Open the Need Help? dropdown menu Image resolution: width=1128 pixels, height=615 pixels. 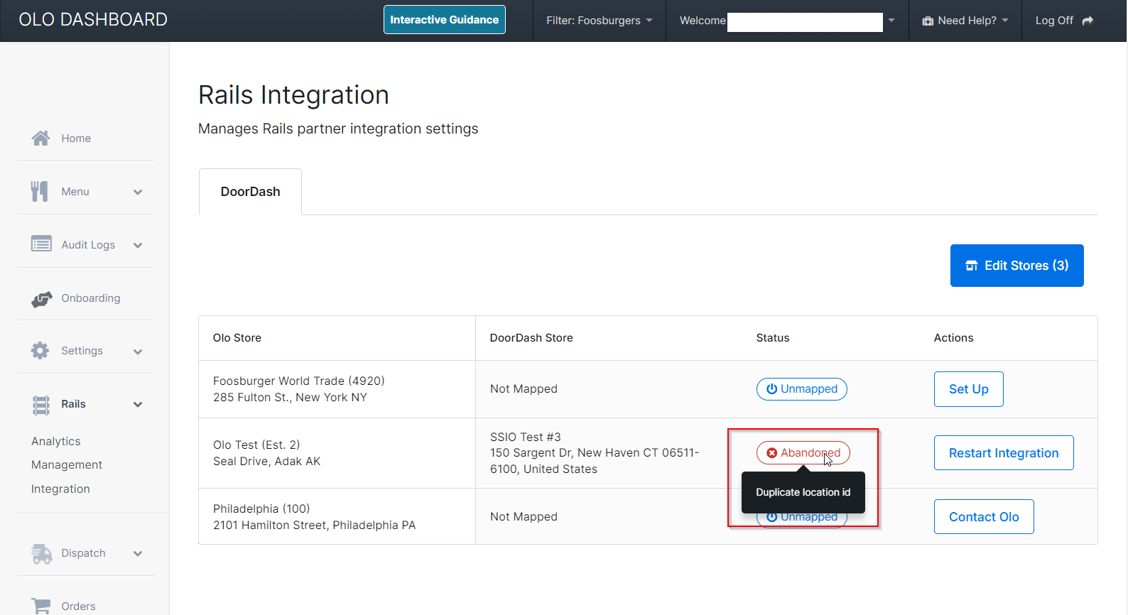965,21
